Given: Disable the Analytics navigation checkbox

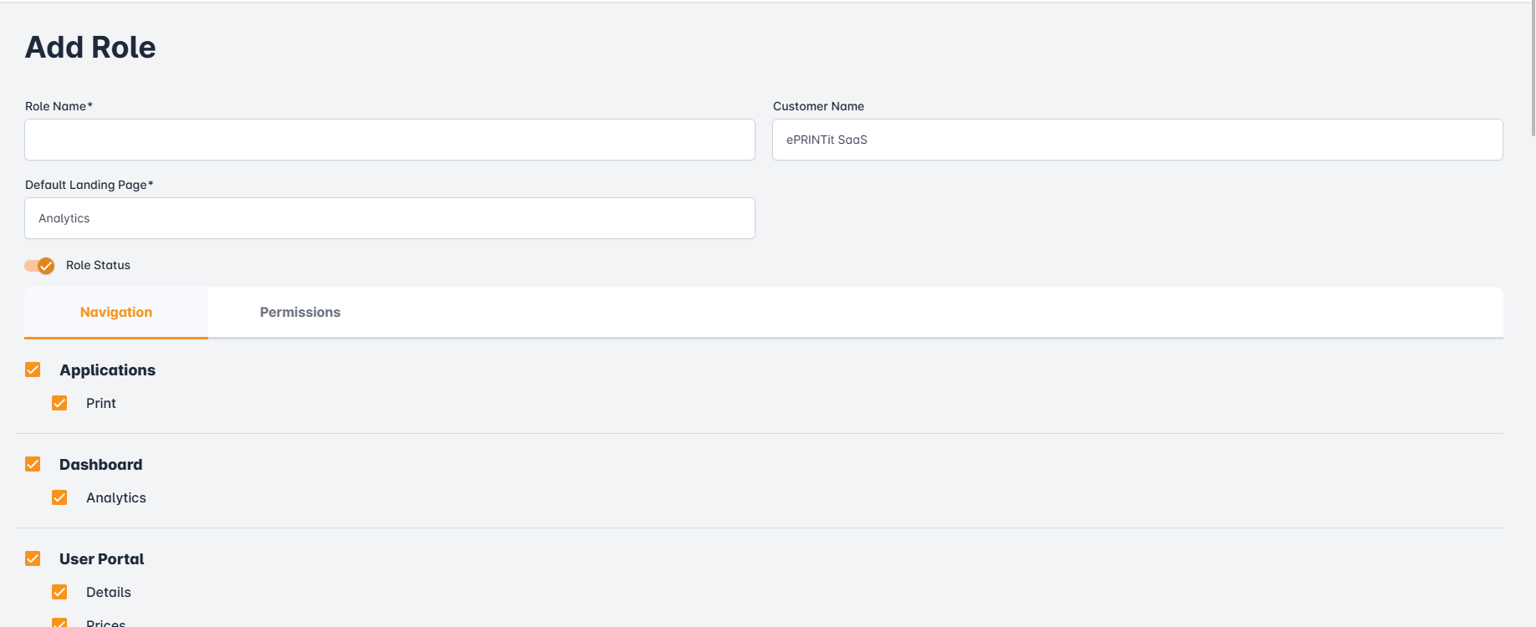Looking at the screenshot, I should [59, 497].
